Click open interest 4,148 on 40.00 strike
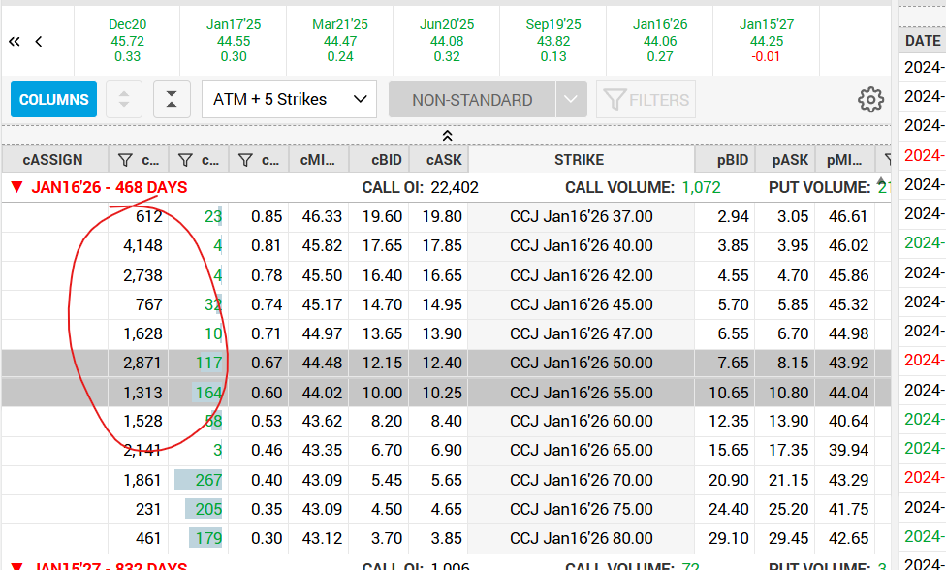 click(143, 245)
